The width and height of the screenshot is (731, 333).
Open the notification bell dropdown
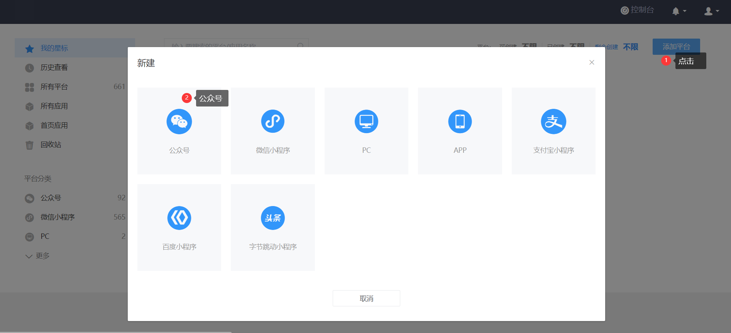coord(679,11)
